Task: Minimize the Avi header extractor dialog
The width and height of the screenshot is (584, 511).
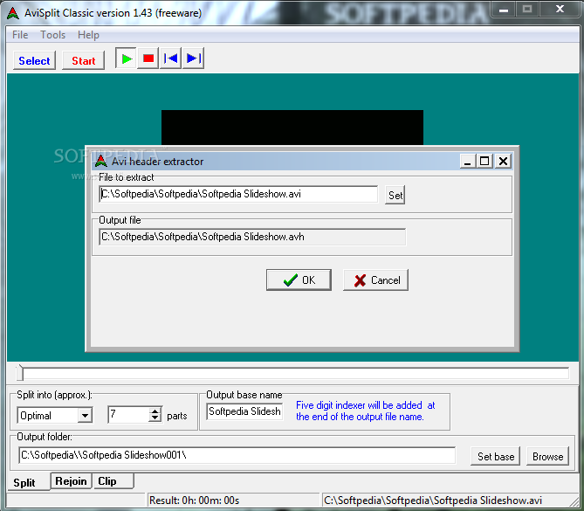Action: click(468, 162)
